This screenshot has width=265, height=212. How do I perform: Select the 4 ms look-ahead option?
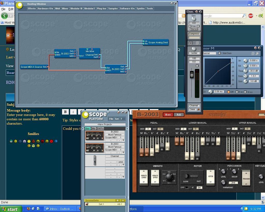[x=237, y=92]
